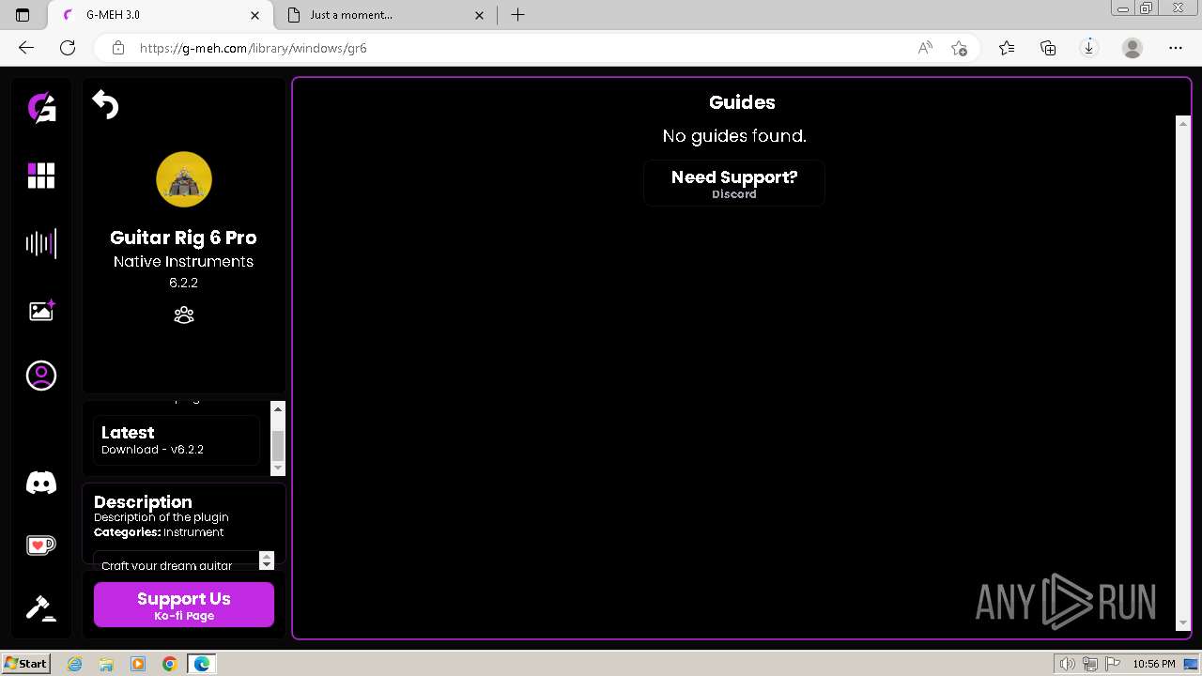Open the Favorites list icon
This screenshot has height=676, width=1202.
1007,48
